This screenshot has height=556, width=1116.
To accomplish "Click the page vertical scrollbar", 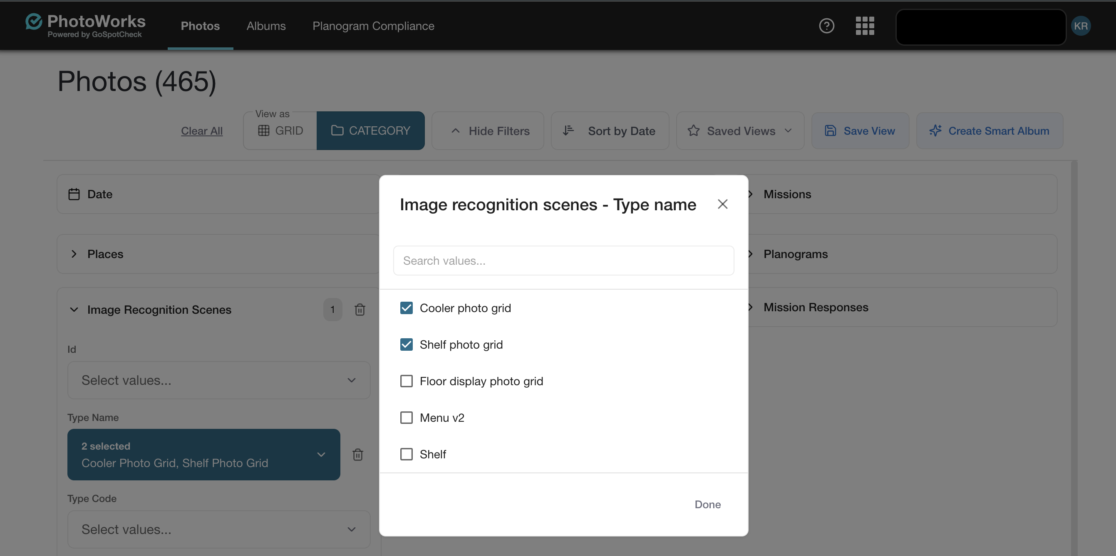I will point(1074,358).
